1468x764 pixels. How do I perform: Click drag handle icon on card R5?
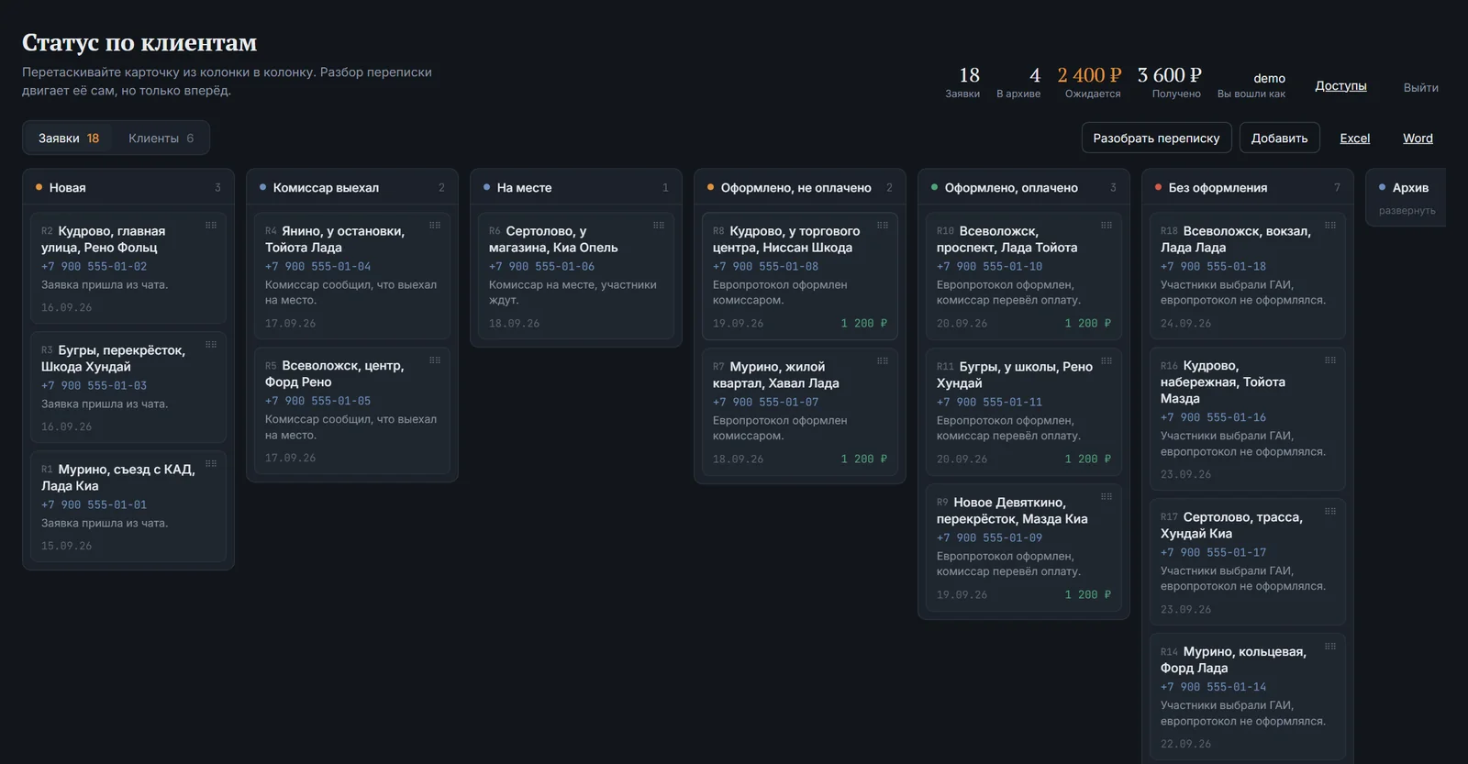(435, 360)
